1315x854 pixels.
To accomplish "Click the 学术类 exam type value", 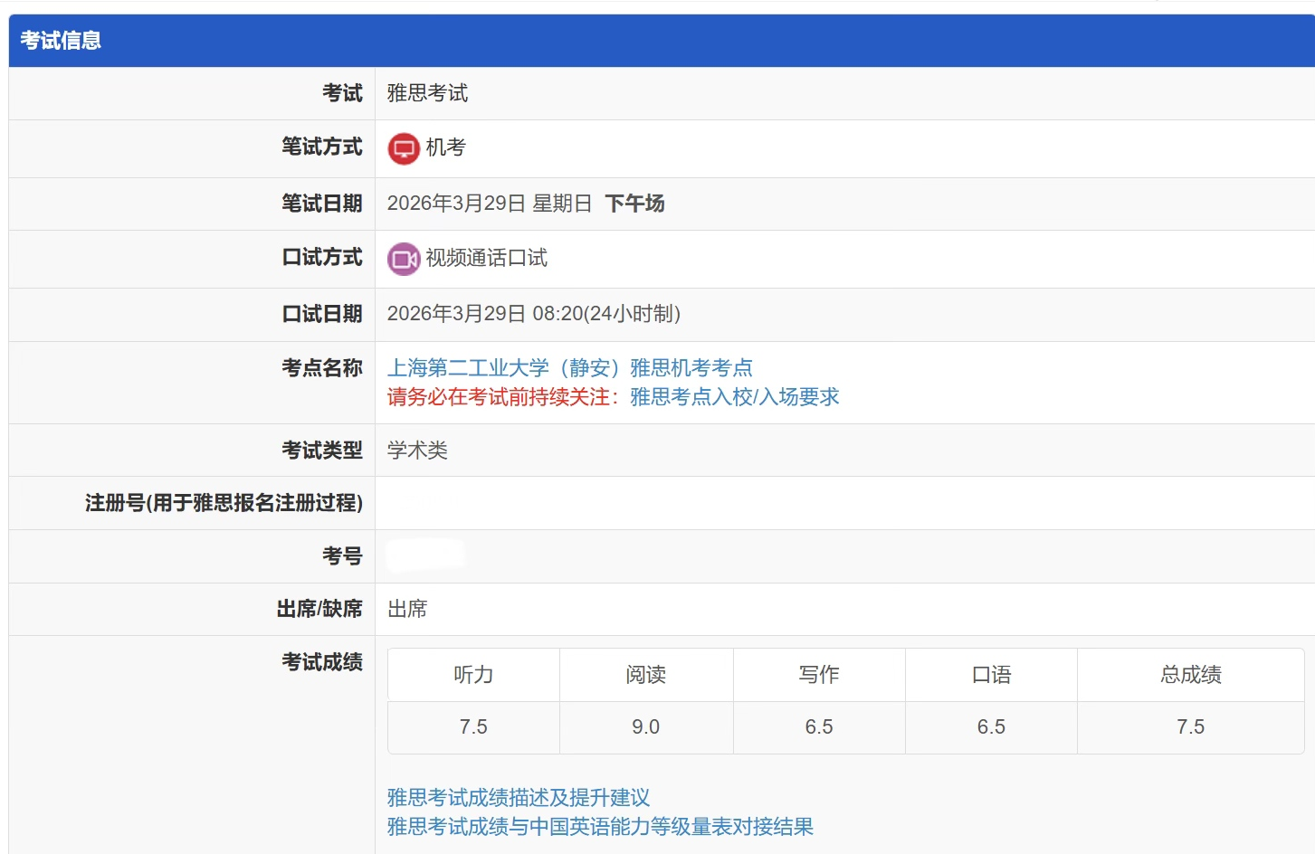I will (417, 451).
